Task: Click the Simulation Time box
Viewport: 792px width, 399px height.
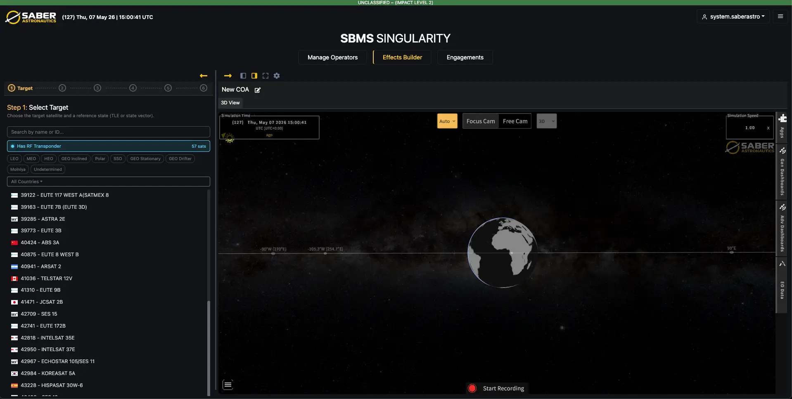Action: 269,127
